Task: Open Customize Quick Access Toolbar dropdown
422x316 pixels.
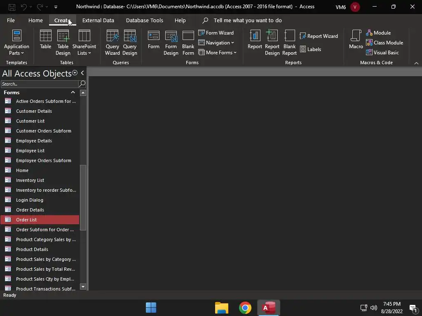Action: (56, 7)
